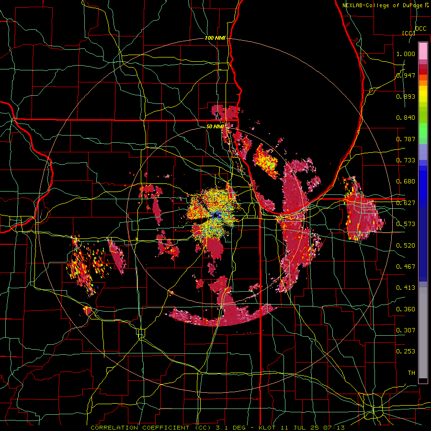Select the 0.840 scale value
This screenshot has height=431, width=431.
[406, 118]
